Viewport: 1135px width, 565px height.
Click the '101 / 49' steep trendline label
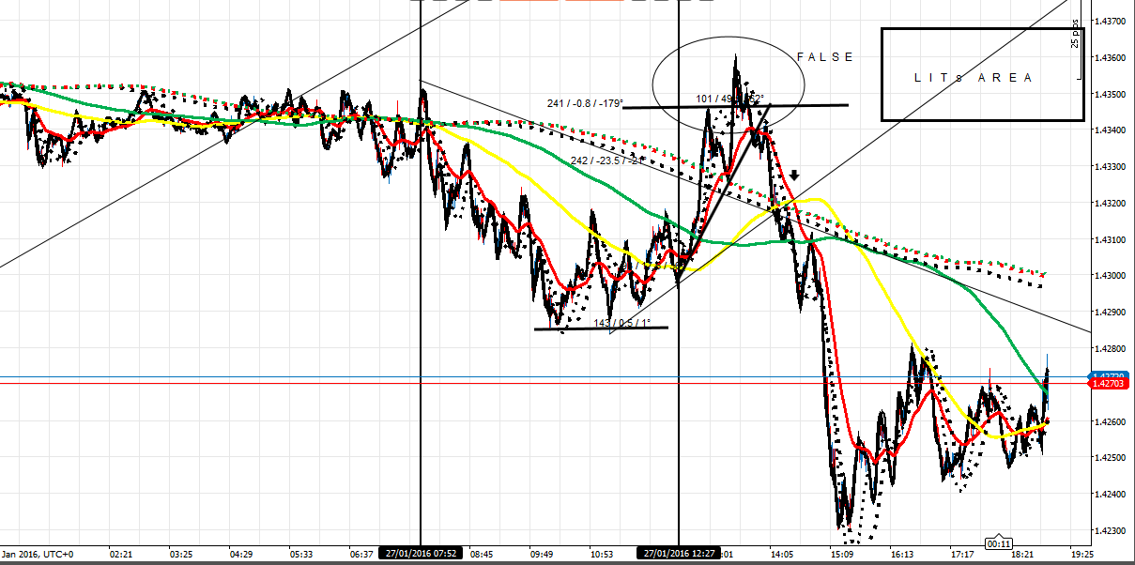(713, 99)
